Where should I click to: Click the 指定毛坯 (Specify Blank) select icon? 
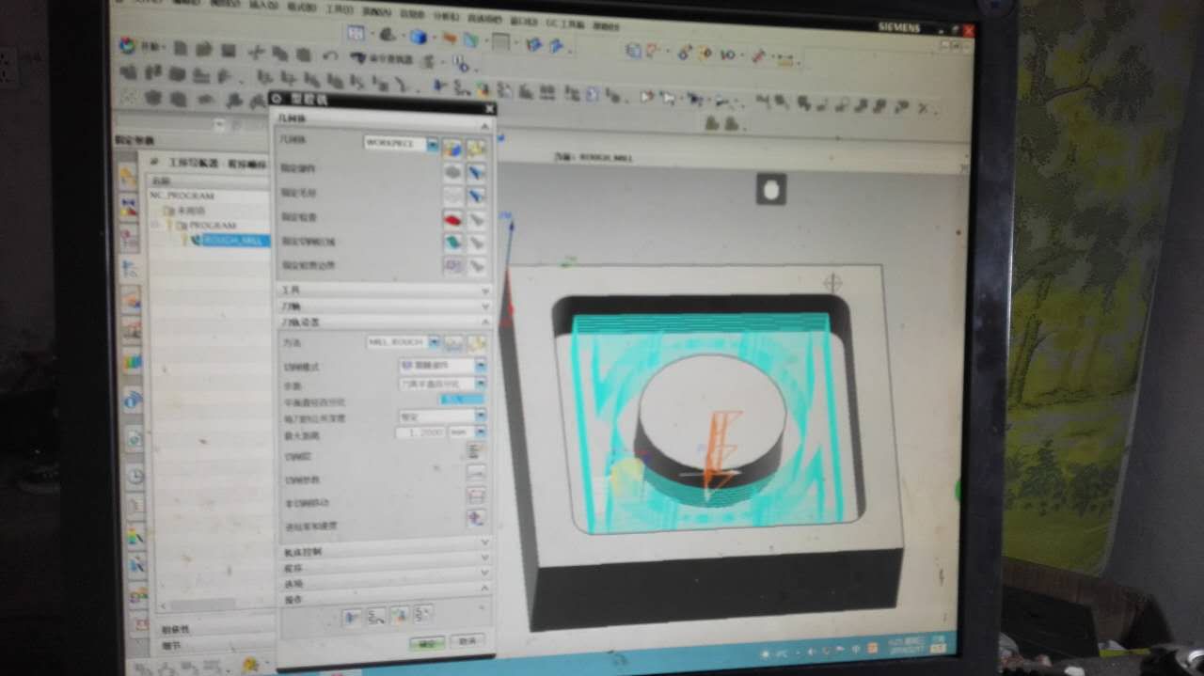[x=453, y=196]
